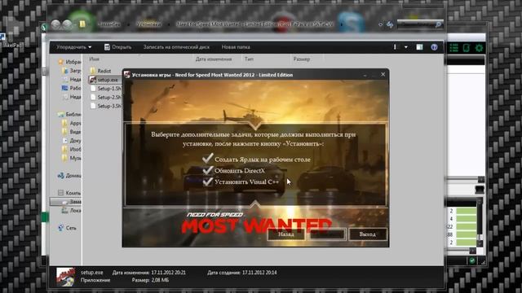522x293 pixels.
Task: Open Домашняя группа in the sidebar
Action: point(69,176)
